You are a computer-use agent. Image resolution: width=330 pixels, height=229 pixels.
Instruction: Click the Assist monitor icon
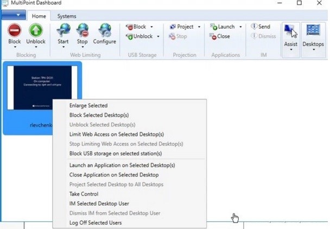[x=290, y=31]
